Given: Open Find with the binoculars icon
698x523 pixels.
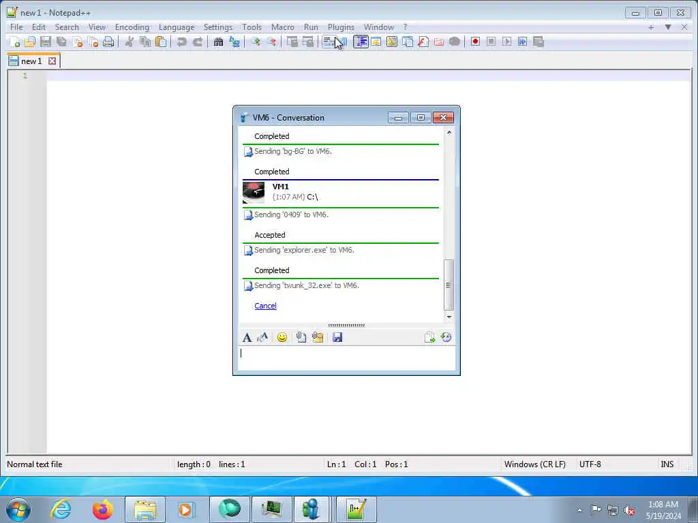Looking at the screenshot, I should coord(218,42).
